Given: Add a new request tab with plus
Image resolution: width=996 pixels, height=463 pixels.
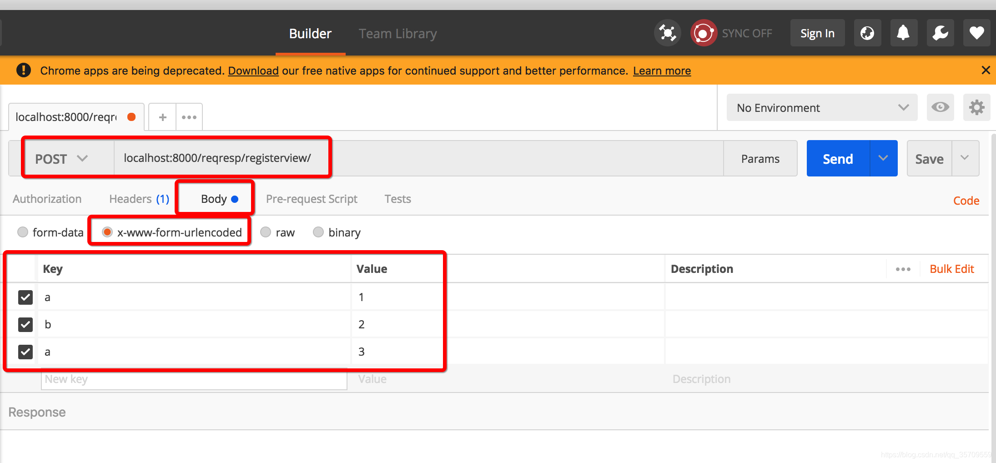Looking at the screenshot, I should click(162, 117).
